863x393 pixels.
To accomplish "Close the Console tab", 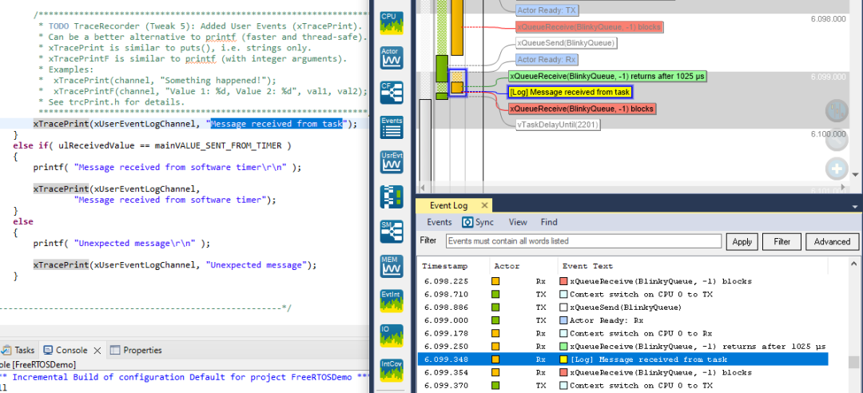I will [x=98, y=350].
